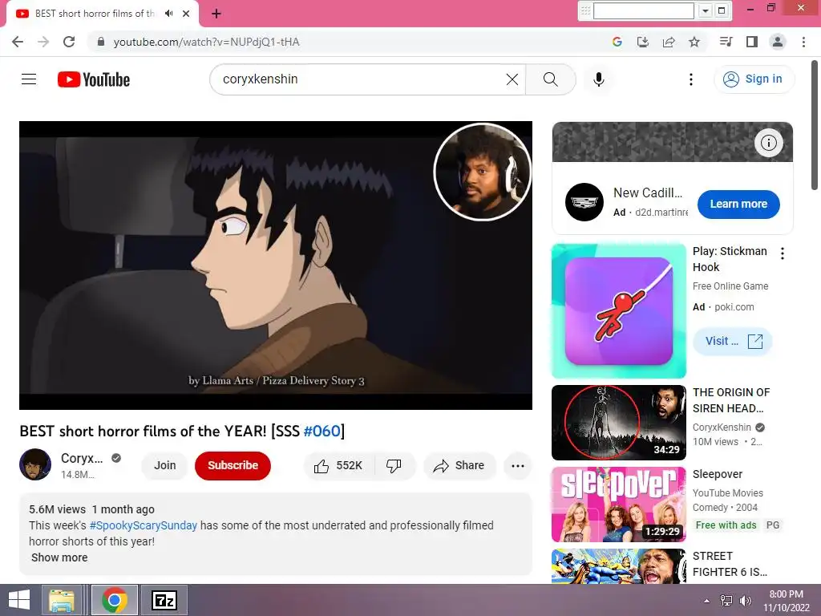Screen dimensions: 821x616
Task: Click Learn more on Cadillac ad
Action: click(738, 205)
